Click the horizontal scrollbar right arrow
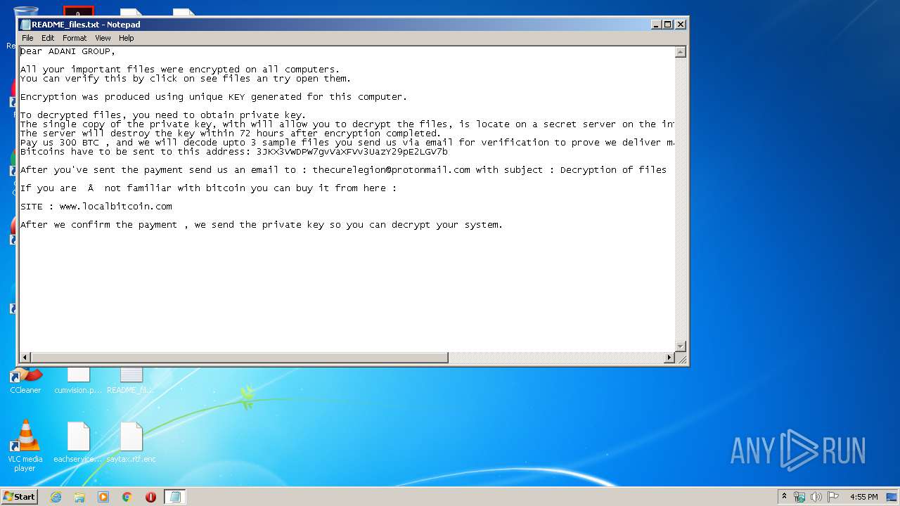 [669, 358]
